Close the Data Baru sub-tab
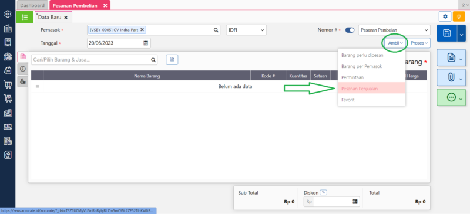 tap(66, 18)
